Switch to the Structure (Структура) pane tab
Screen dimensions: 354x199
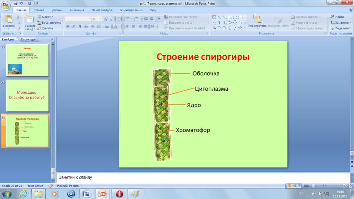click(x=28, y=39)
